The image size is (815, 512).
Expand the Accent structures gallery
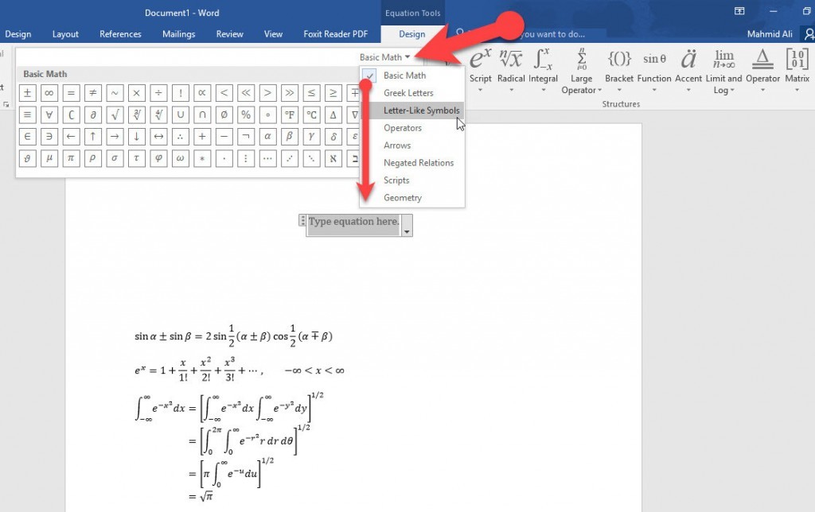688,71
